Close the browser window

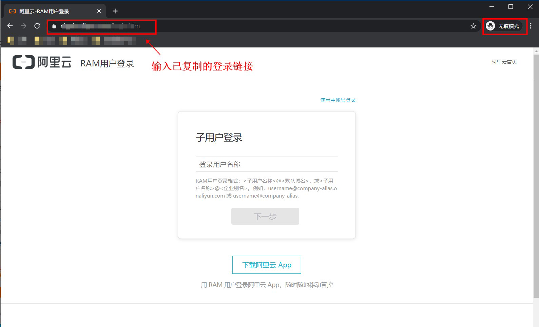point(530,6)
